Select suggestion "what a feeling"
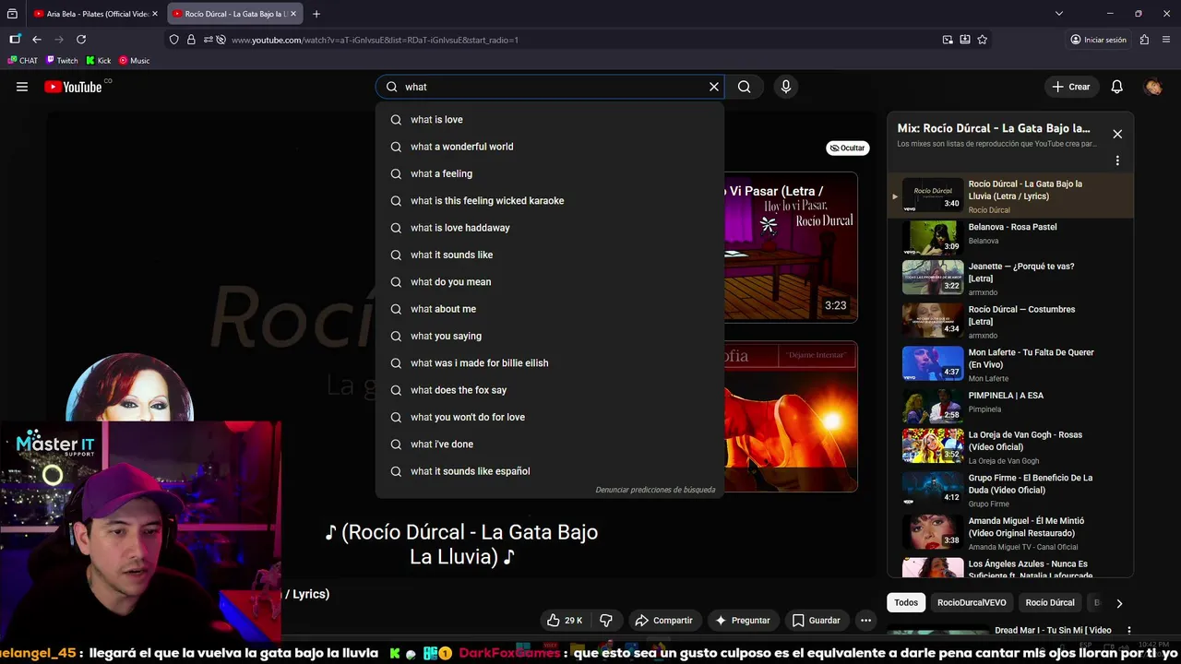1181x664 pixels. point(550,173)
